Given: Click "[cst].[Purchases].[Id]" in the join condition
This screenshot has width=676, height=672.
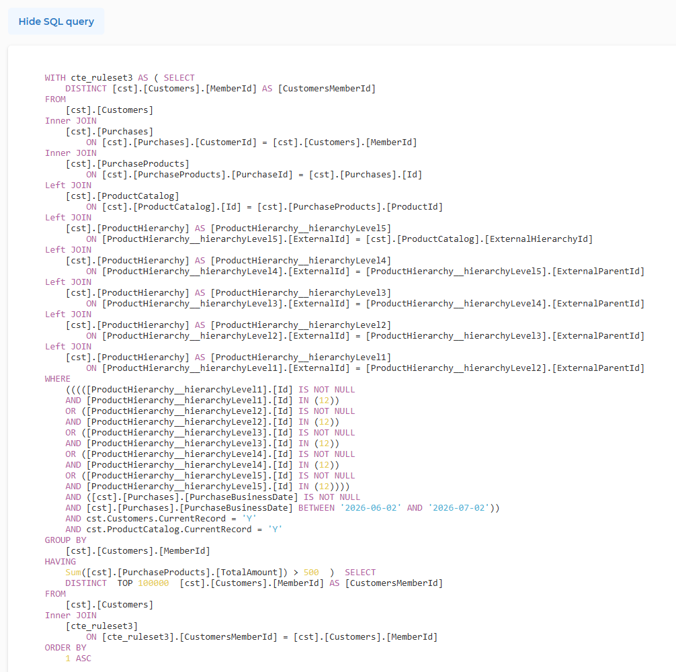Looking at the screenshot, I should point(366,175).
